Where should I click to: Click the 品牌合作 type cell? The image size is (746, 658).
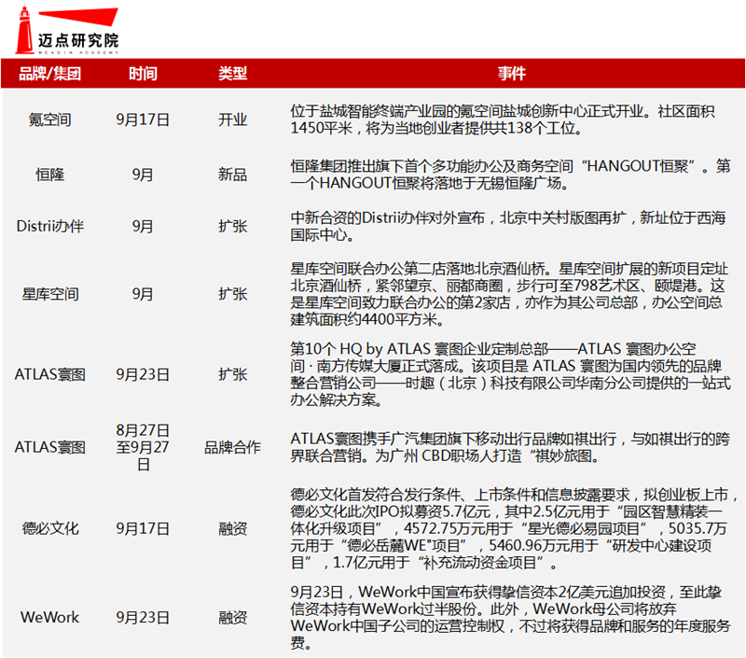coord(232,447)
